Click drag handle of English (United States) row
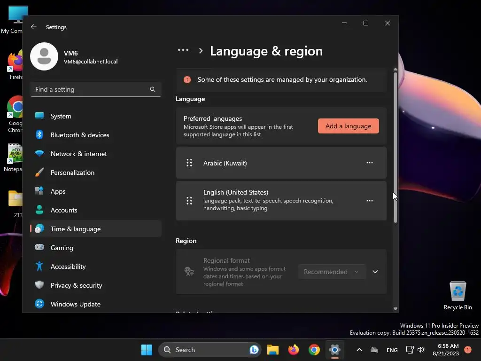The width and height of the screenshot is (481, 361). coord(189,201)
